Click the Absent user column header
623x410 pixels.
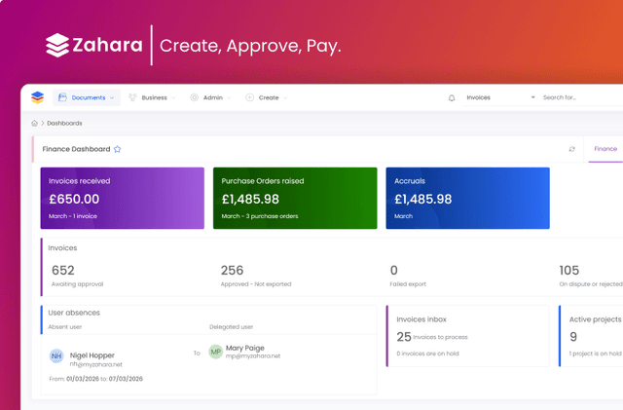pos(65,327)
